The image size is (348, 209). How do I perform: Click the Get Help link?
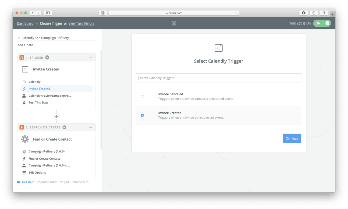(28, 182)
